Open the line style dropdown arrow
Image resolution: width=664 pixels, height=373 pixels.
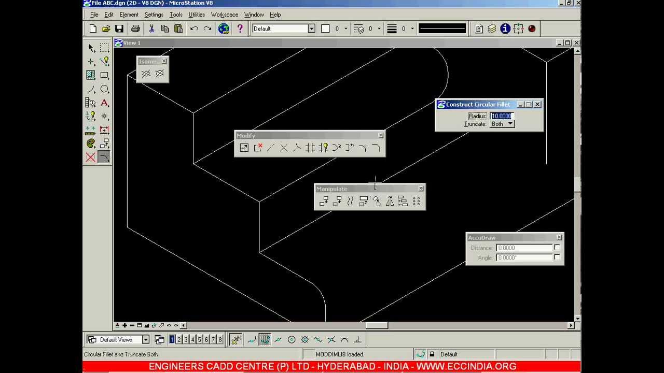click(379, 28)
